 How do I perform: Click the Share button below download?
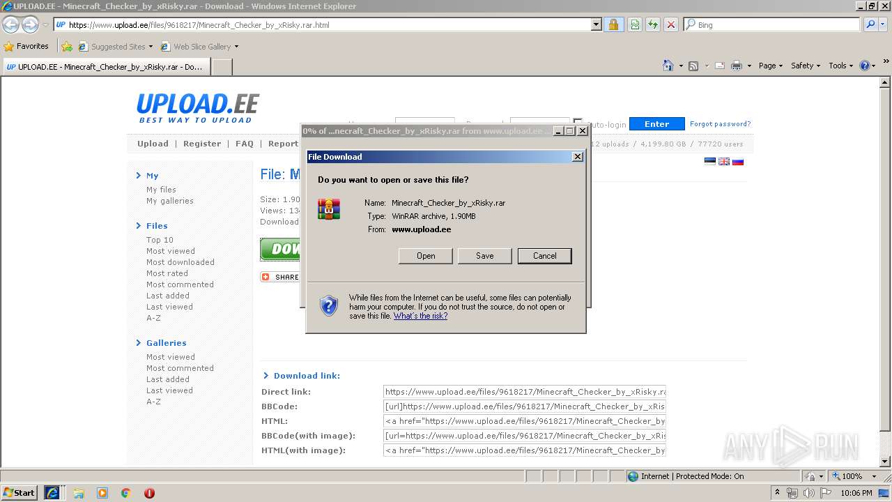pos(280,277)
